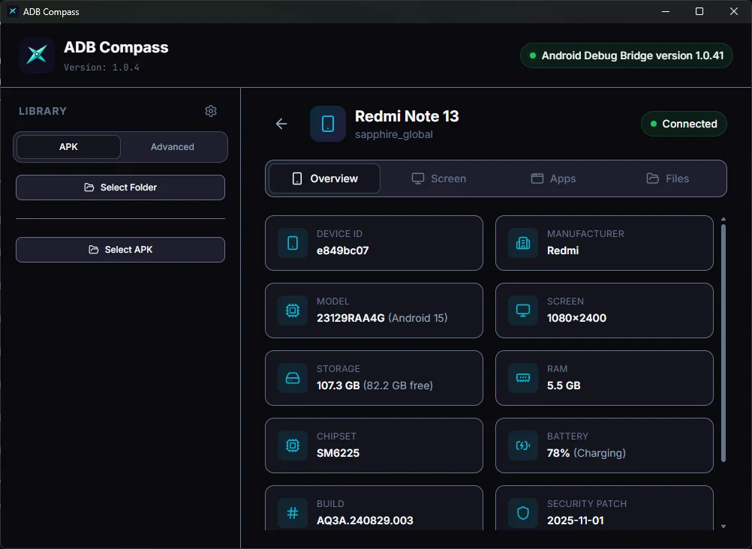Image resolution: width=752 pixels, height=549 pixels.
Task: Click the Select Folder button
Action: (x=120, y=187)
